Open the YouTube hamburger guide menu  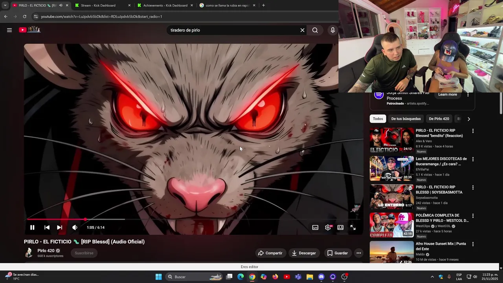point(9,30)
